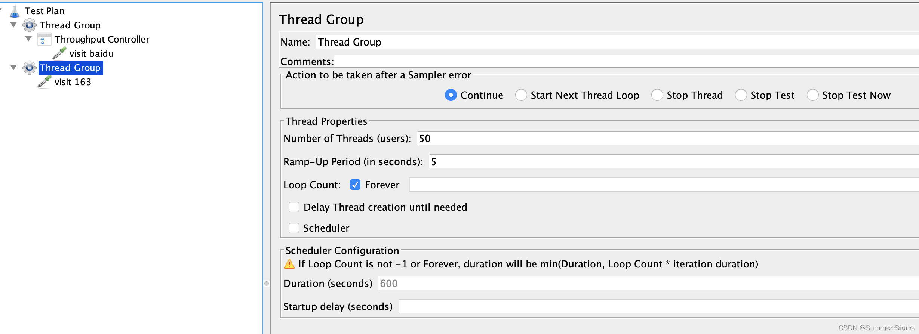Select the Stop Test Now option
Screen dimensions: 919x334
(x=812, y=95)
